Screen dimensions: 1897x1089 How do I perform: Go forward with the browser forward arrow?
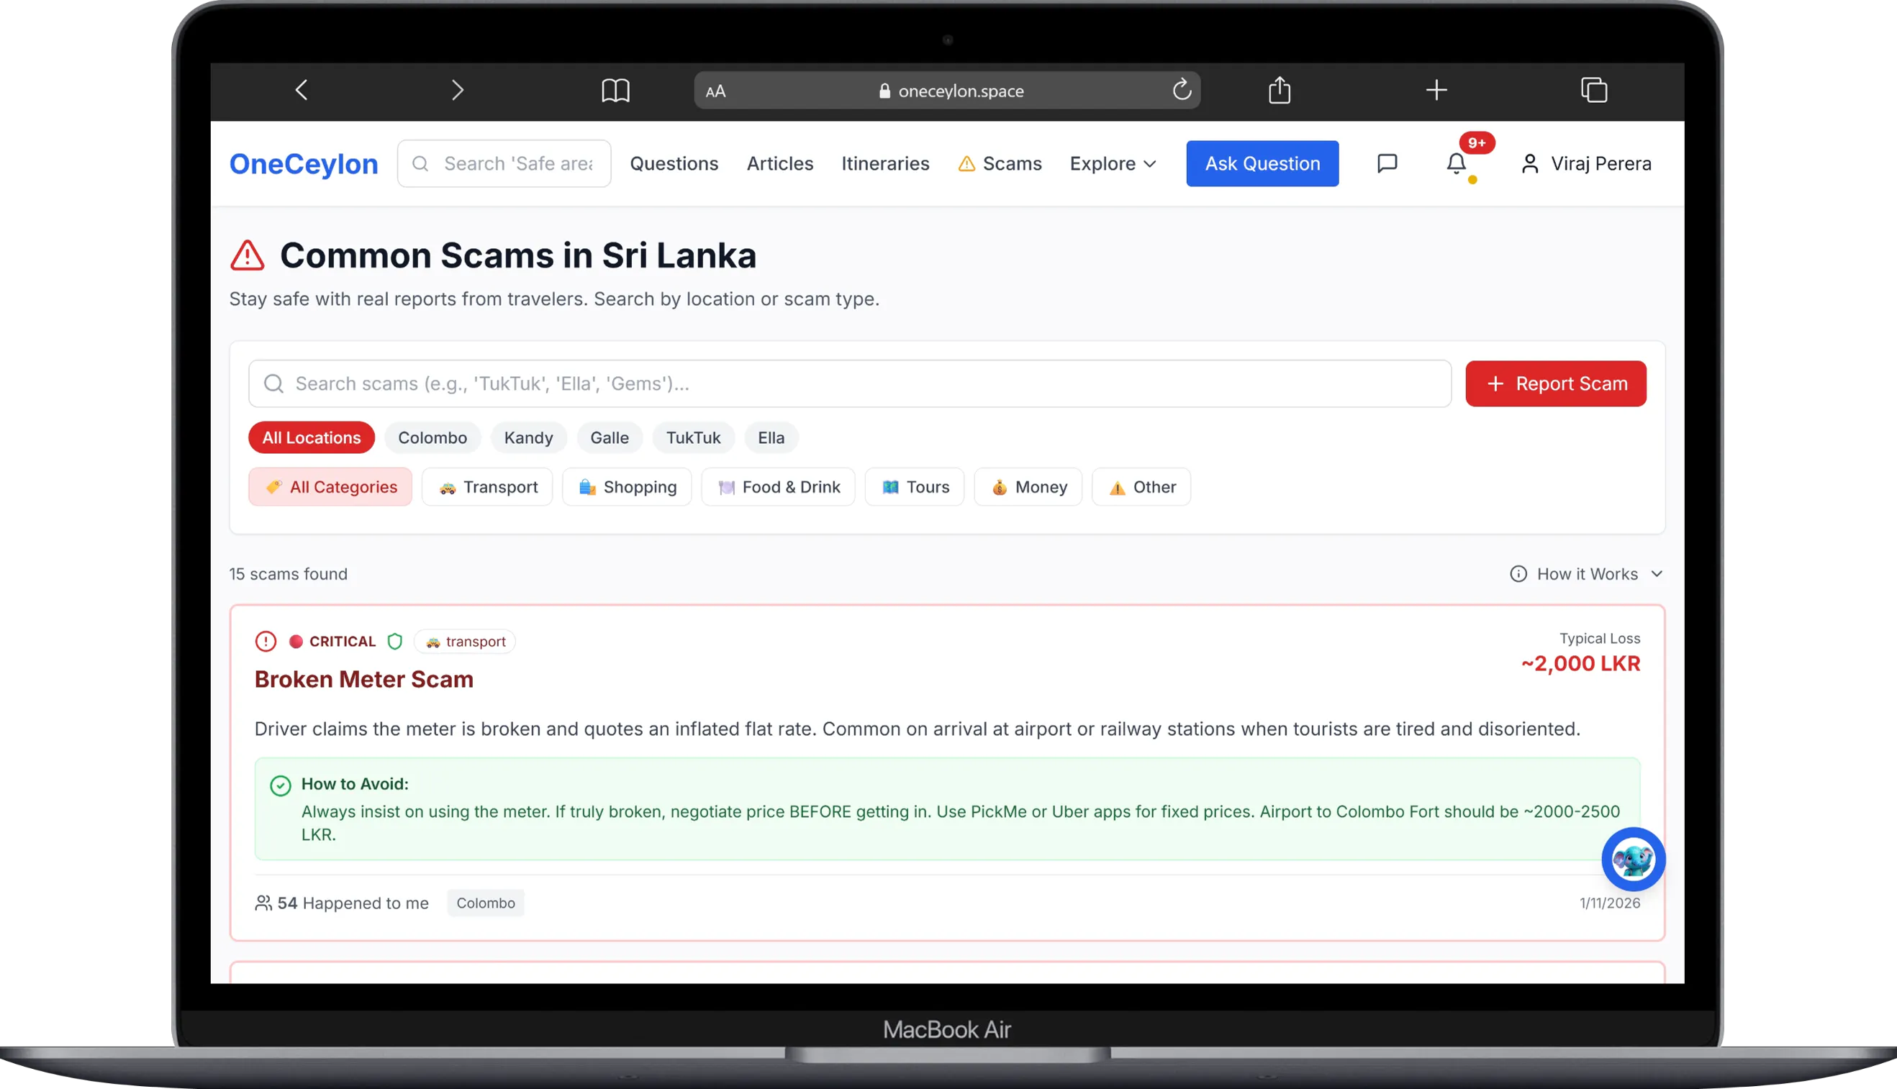click(x=458, y=91)
